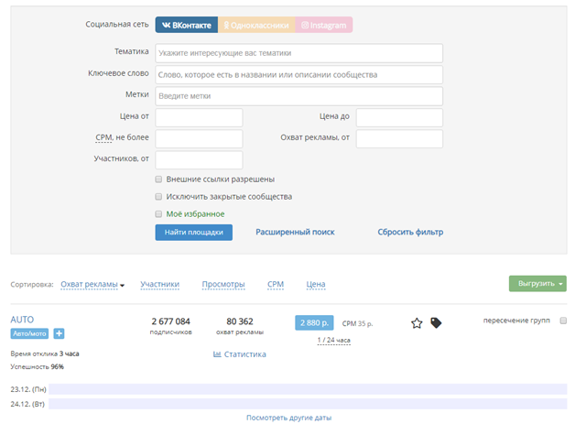Screen dimensions: 575x435
Task: Click the blue plus icon beside Авто/мото
Action: [x=59, y=333]
